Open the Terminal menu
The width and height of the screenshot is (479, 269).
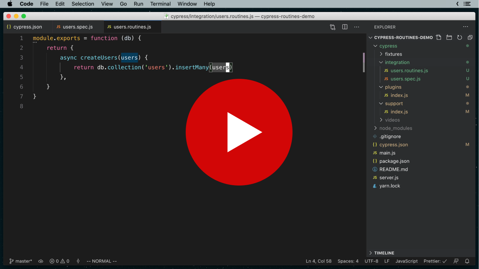pyautogui.click(x=161, y=4)
